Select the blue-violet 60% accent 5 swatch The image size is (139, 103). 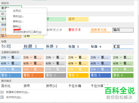click(100, 70)
